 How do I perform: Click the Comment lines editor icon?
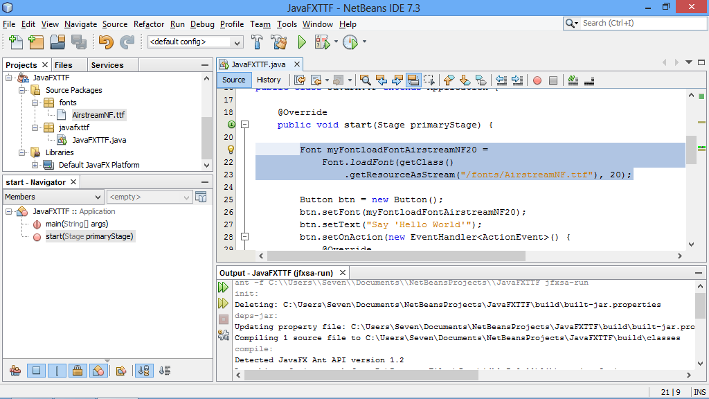[x=573, y=80]
